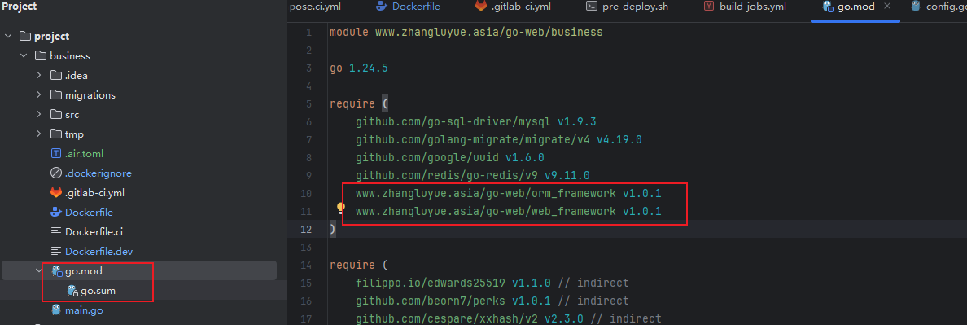Click the .air.toml file icon

pyautogui.click(x=56, y=154)
